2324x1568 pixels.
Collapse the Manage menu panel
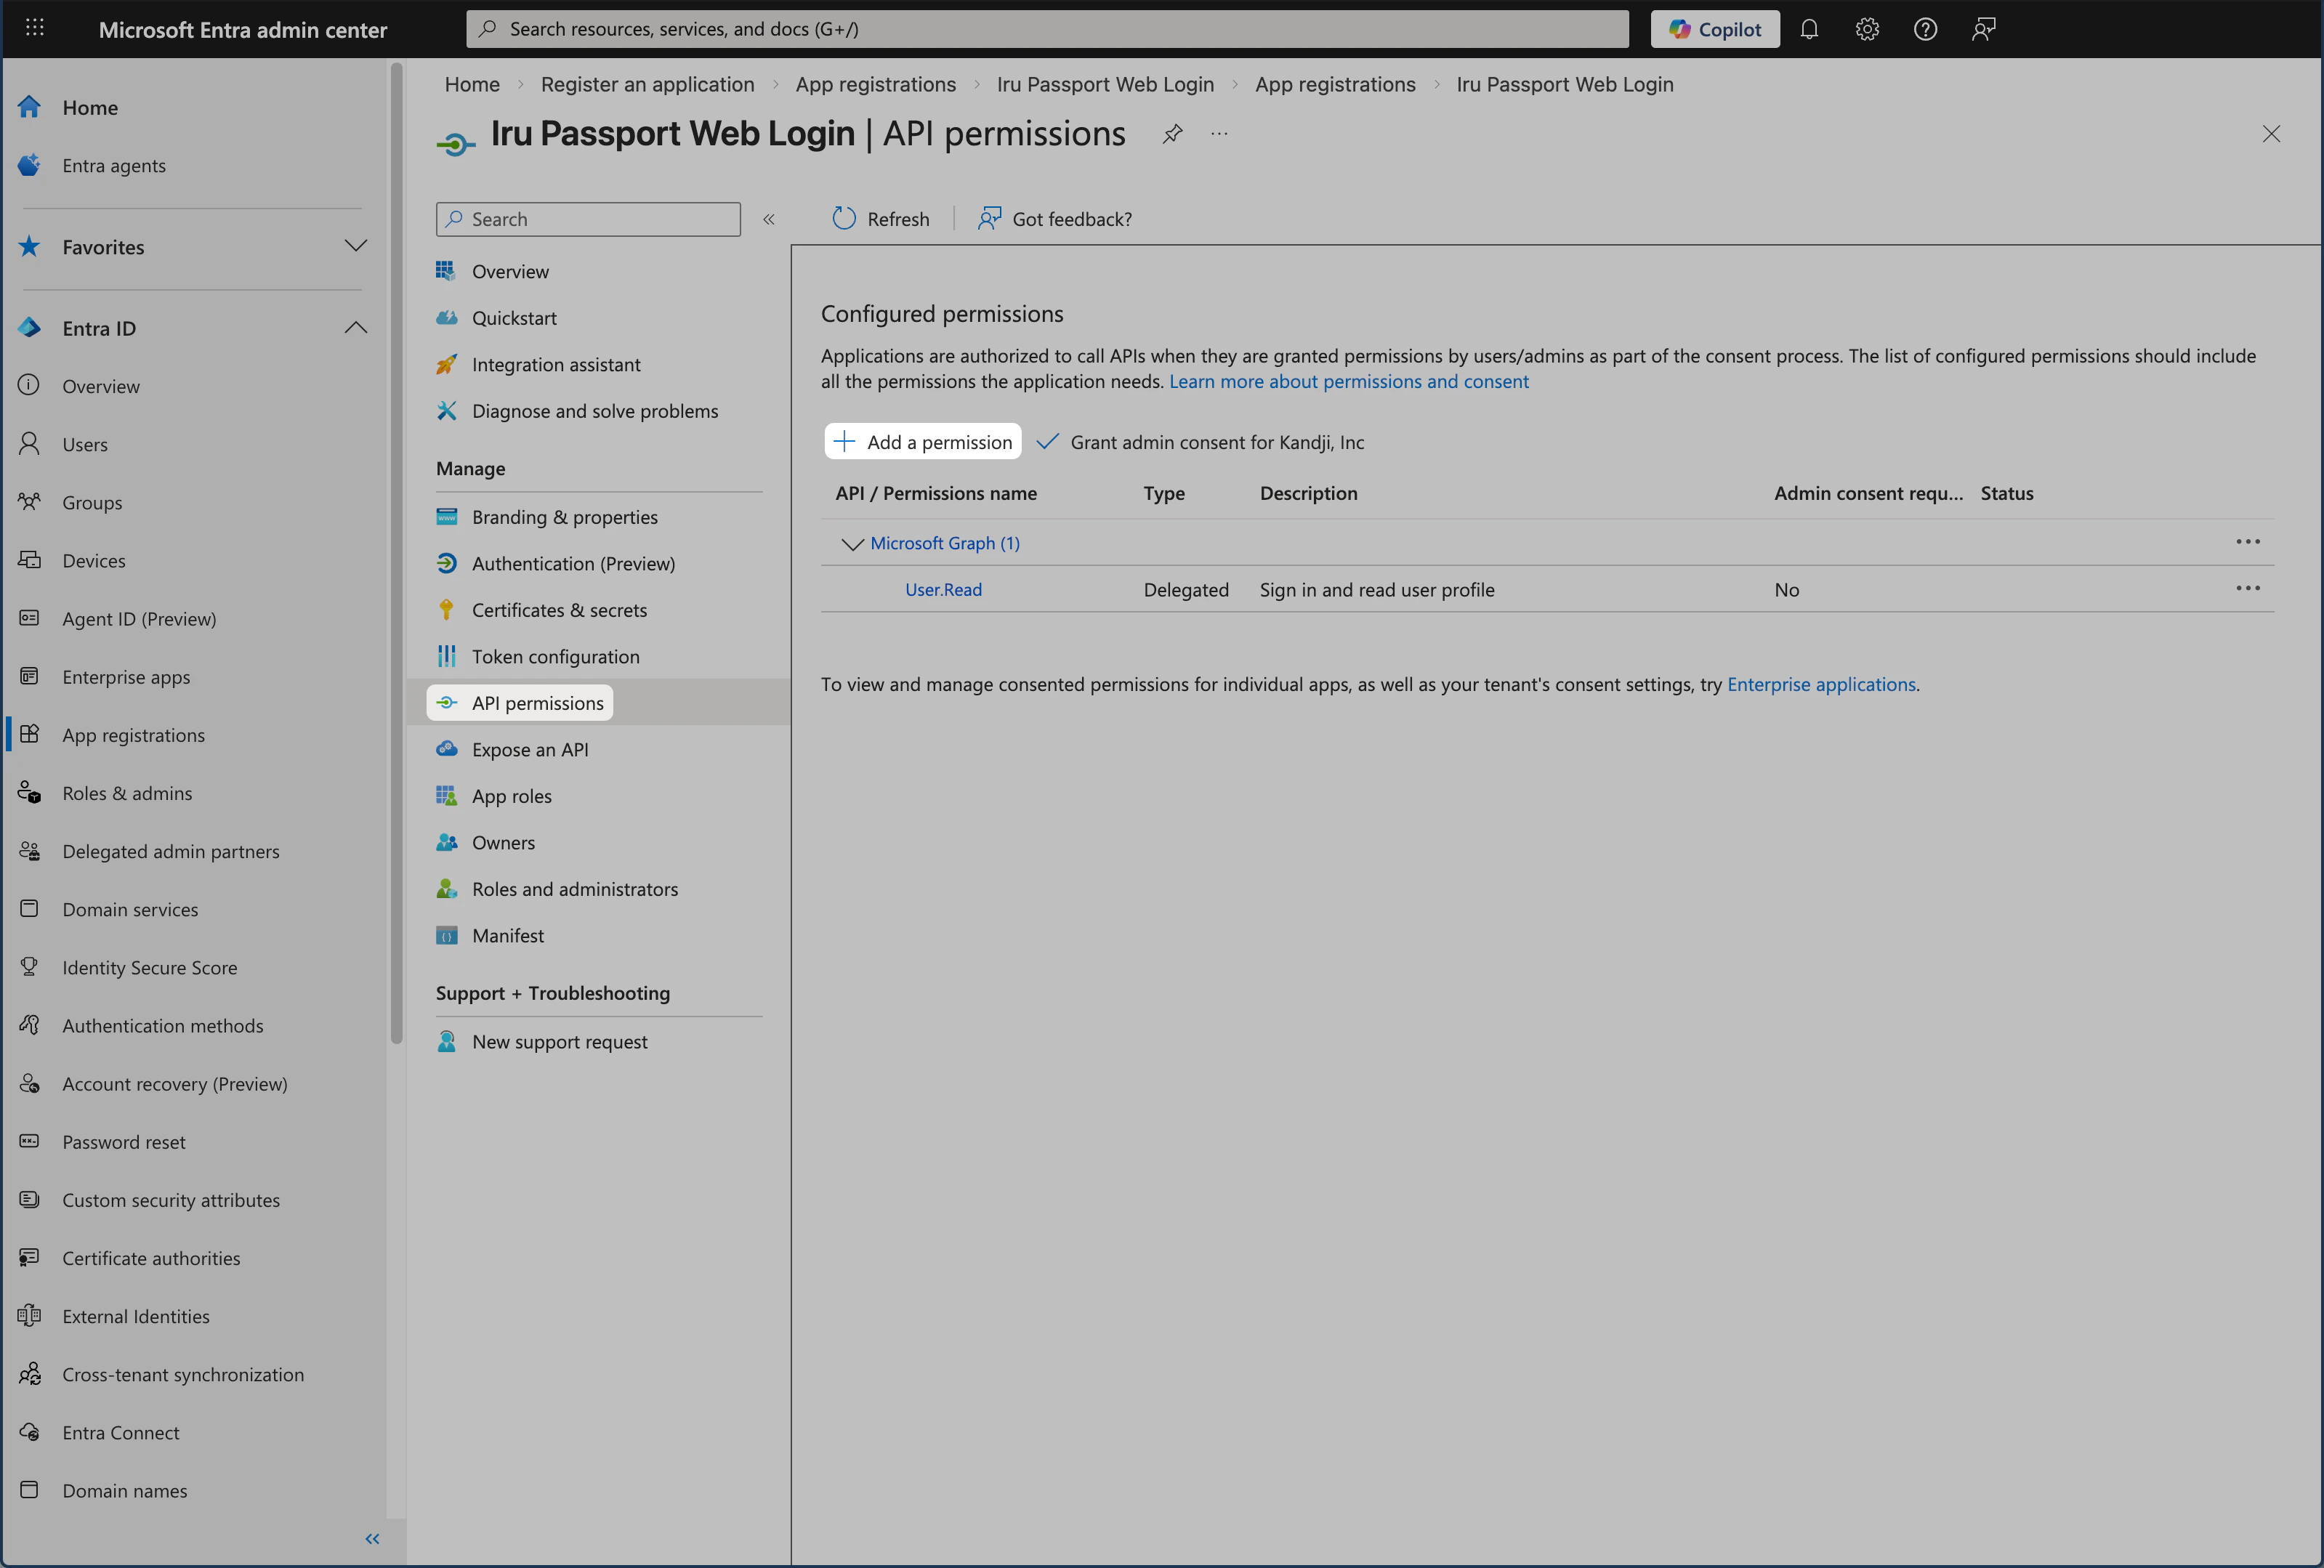768,219
